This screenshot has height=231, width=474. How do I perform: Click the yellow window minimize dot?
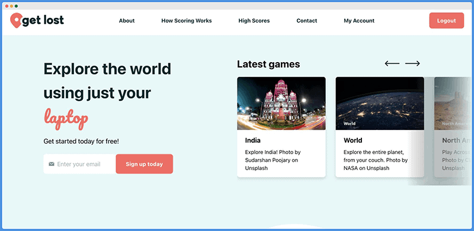pyautogui.click(x=11, y=6)
